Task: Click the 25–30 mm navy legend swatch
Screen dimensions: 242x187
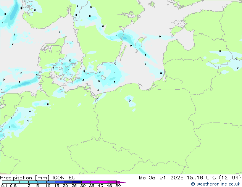Action: point(77,182)
